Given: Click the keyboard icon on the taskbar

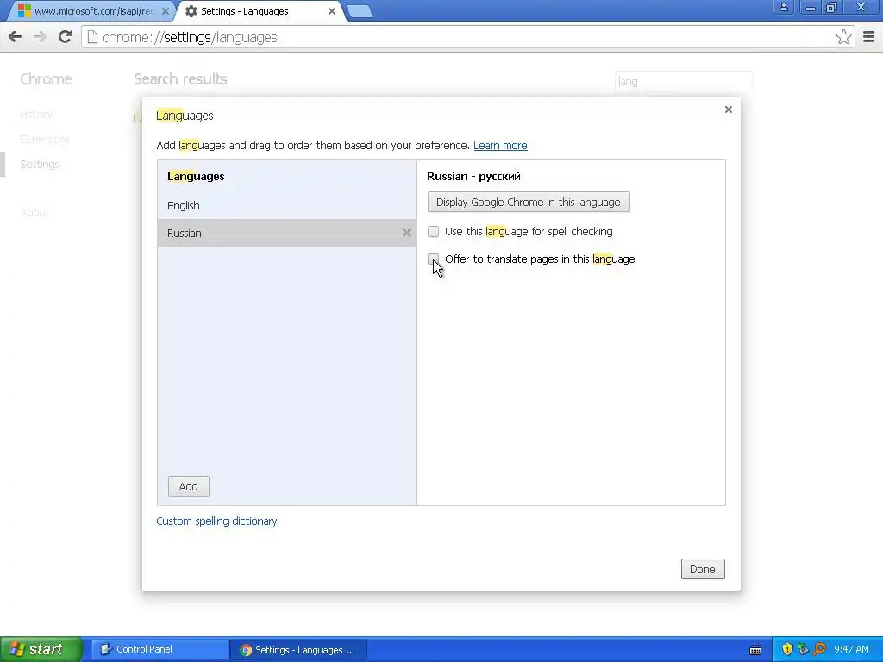Looking at the screenshot, I should tap(755, 650).
